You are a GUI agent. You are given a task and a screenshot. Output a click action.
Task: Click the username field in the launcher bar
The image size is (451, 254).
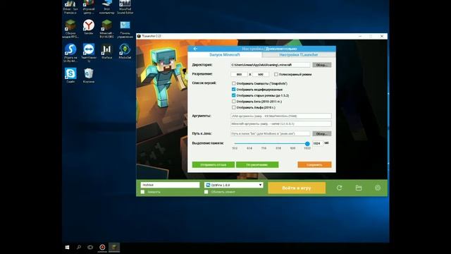[170, 185]
